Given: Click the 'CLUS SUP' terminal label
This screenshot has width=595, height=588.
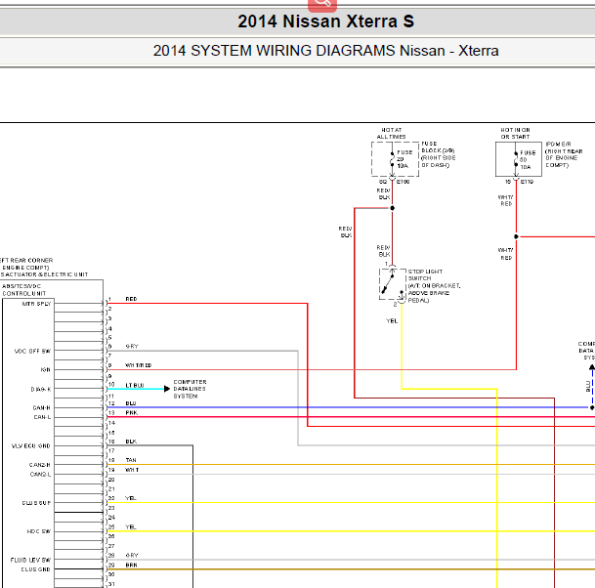Looking at the screenshot, I should [x=36, y=503].
